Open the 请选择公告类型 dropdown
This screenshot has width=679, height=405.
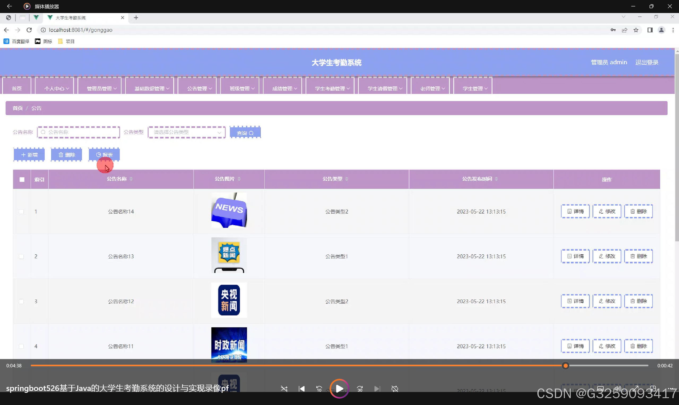(x=187, y=132)
